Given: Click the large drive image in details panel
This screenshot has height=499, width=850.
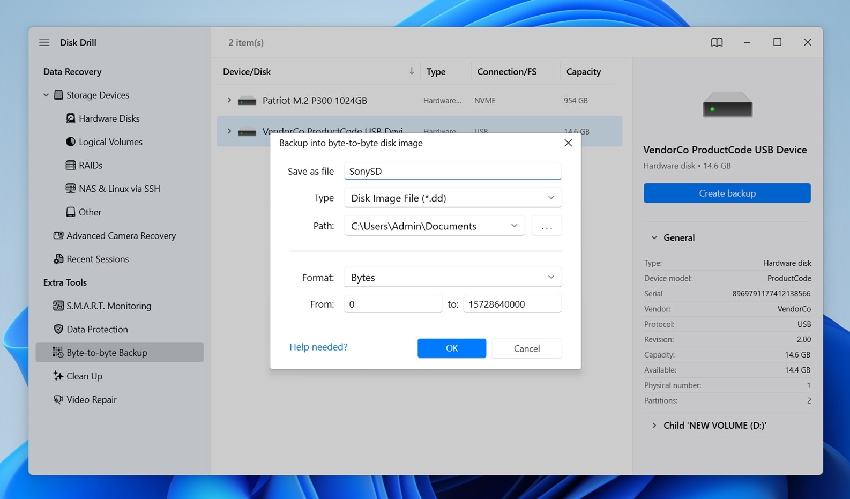Looking at the screenshot, I should 727,105.
